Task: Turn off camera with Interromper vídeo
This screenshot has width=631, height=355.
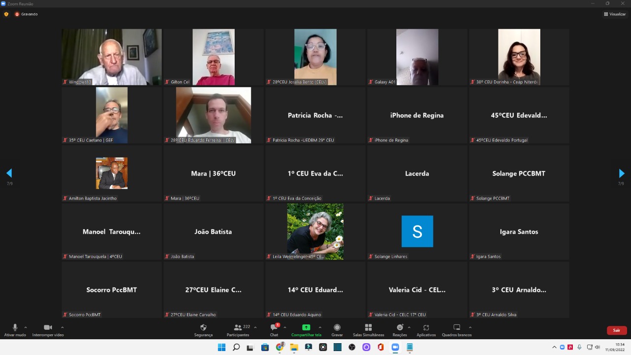Action: 48,330
